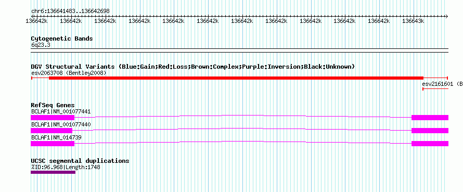The image size is (463, 192).
Task: Select the esv2161601 red variant line
Action: 435,89
